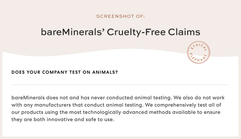Click the word 'Claims' in the title
Screen dimensions: 241x139
pyautogui.click(x=184, y=32)
